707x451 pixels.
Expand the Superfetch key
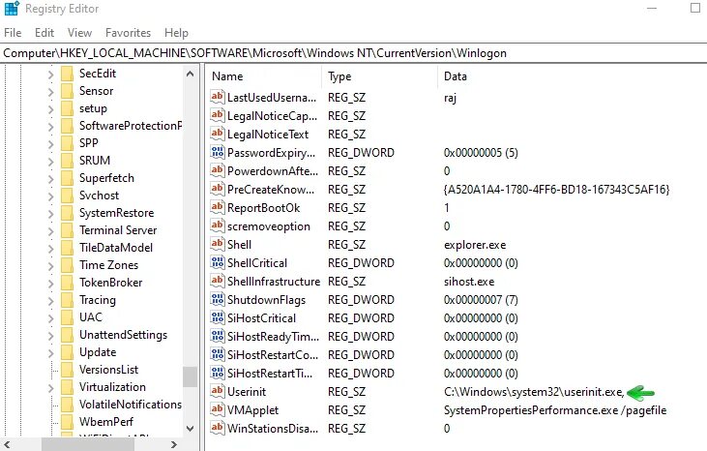point(50,179)
